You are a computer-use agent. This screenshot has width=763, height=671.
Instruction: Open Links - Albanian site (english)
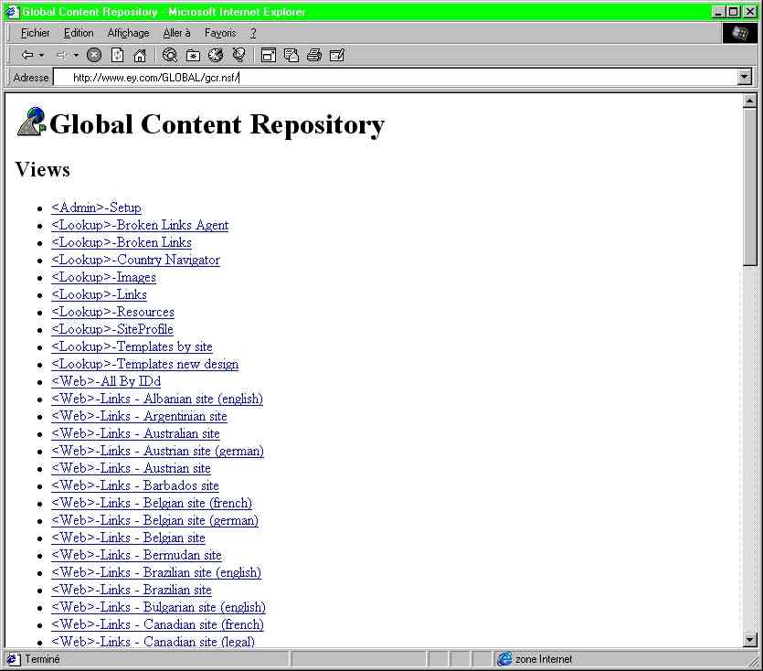point(157,399)
